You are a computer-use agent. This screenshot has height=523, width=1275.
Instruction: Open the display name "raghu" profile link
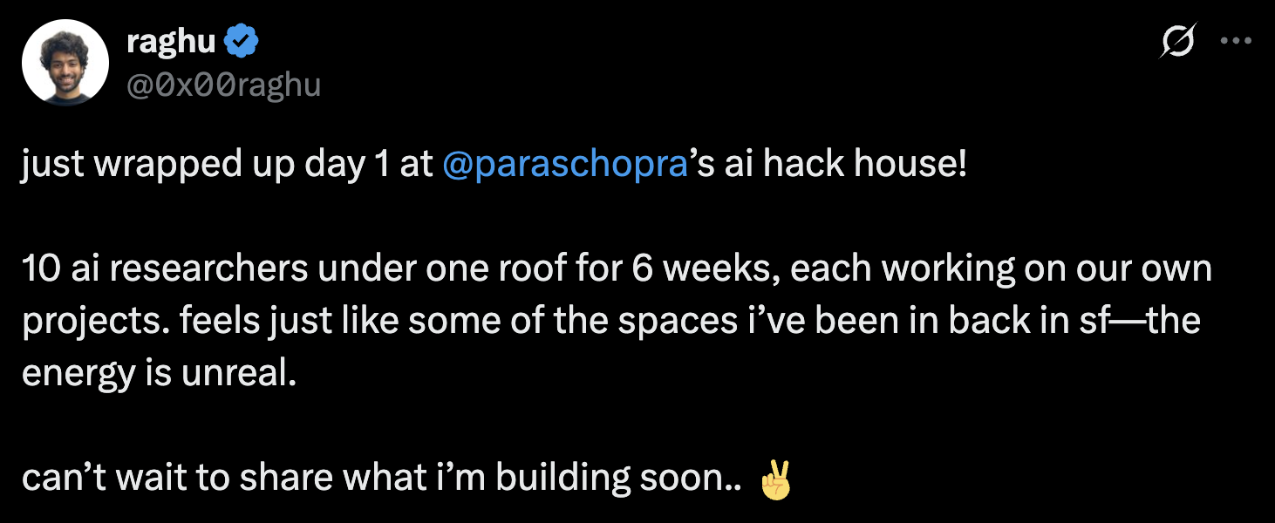click(174, 42)
